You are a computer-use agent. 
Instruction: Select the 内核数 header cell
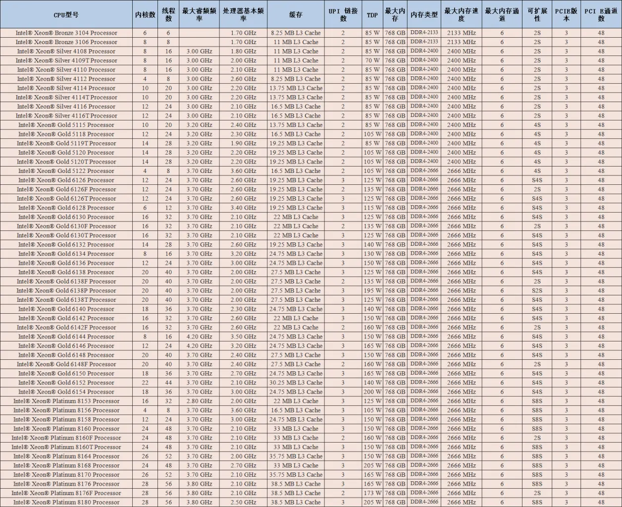click(145, 14)
